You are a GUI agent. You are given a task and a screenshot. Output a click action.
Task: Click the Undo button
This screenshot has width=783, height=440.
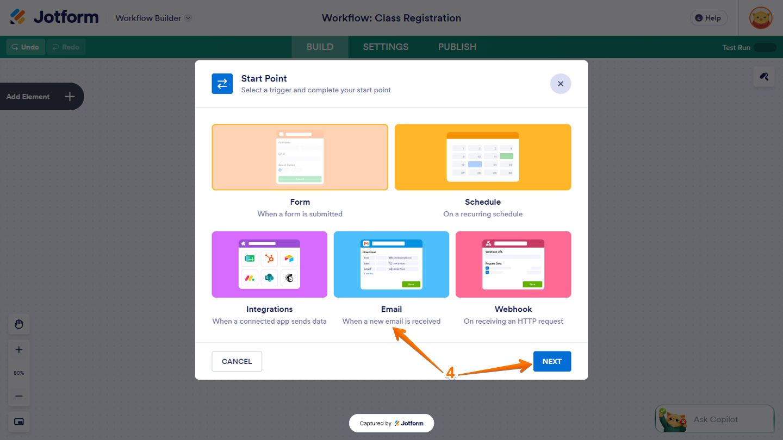[x=26, y=47]
